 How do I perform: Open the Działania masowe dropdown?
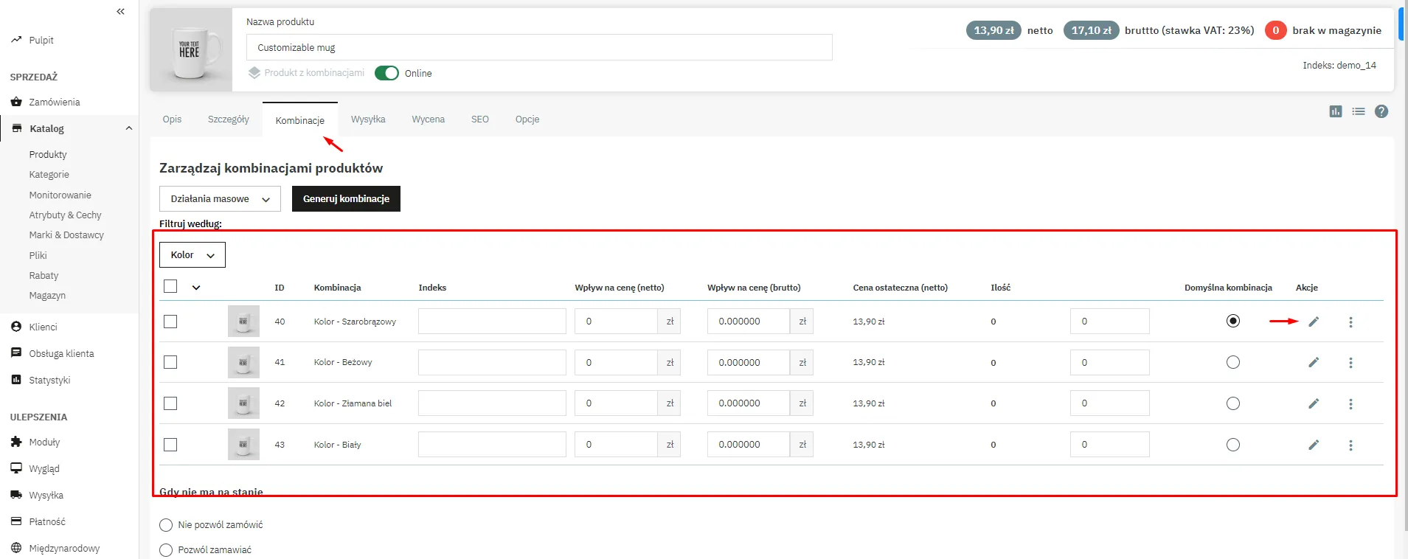point(220,199)
